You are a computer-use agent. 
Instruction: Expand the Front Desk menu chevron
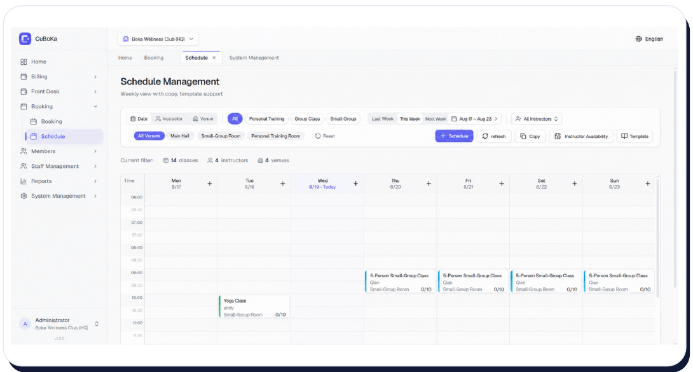click(95, 92)
